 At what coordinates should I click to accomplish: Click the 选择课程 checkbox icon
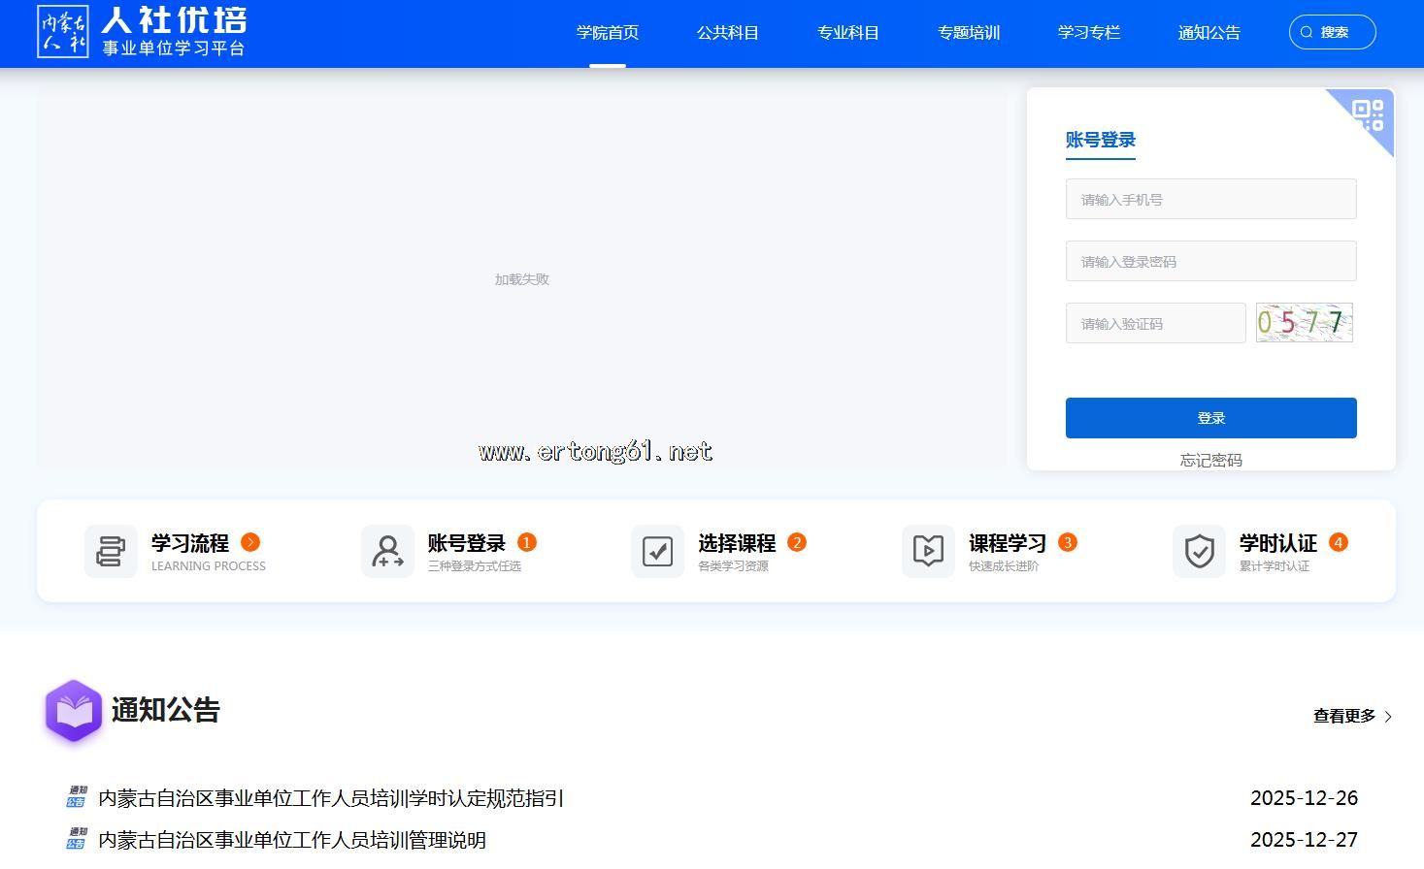657,551
